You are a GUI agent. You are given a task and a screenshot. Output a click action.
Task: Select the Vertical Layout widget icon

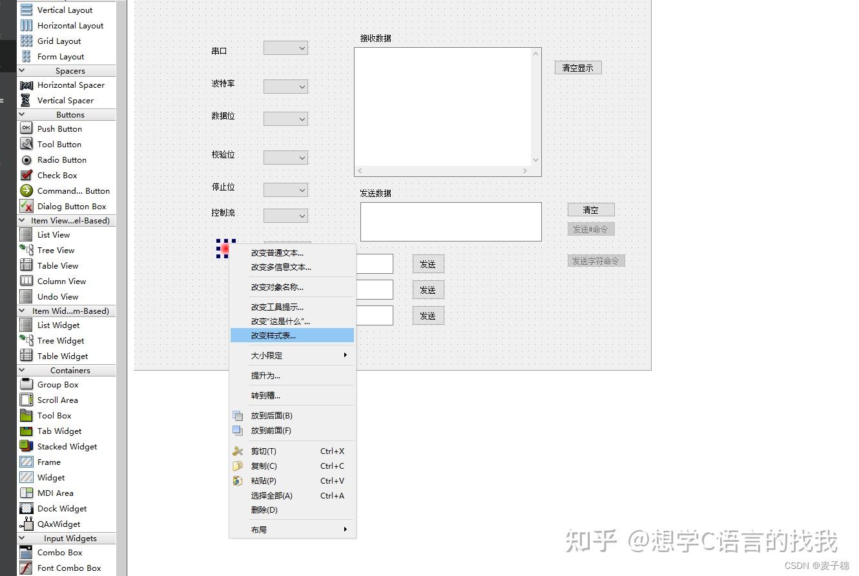point(26,10)
